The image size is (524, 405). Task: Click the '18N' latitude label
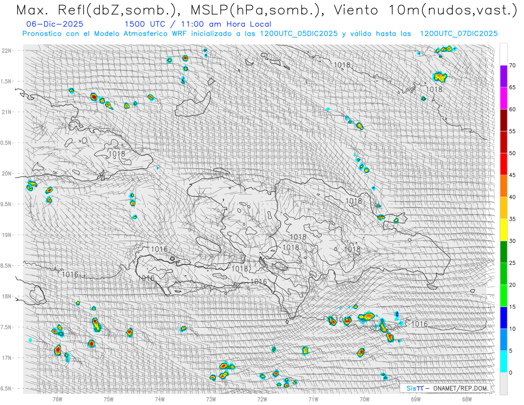click(7, 296)
